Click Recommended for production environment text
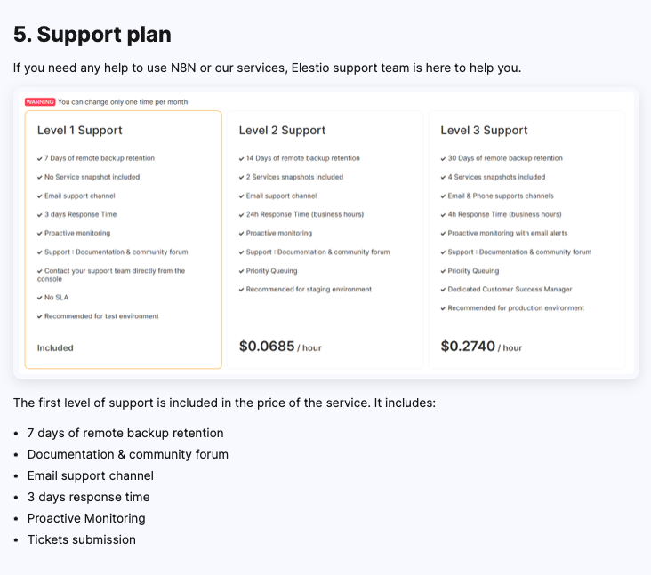Viewport: 651px width, 575px height. 516,308
